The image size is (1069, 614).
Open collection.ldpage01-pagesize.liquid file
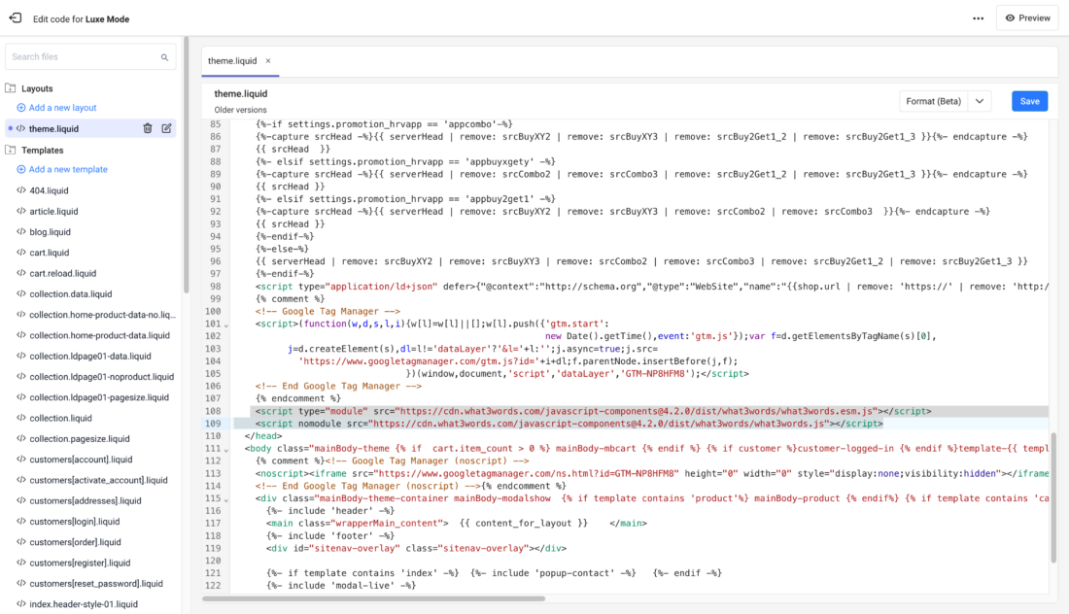click(x=99, y=397)
